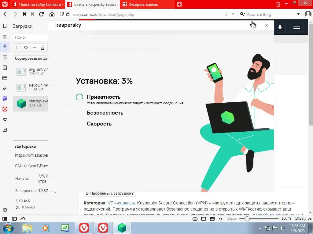Switch to Kaspersky installer taskbar icon

click(122, 228)
